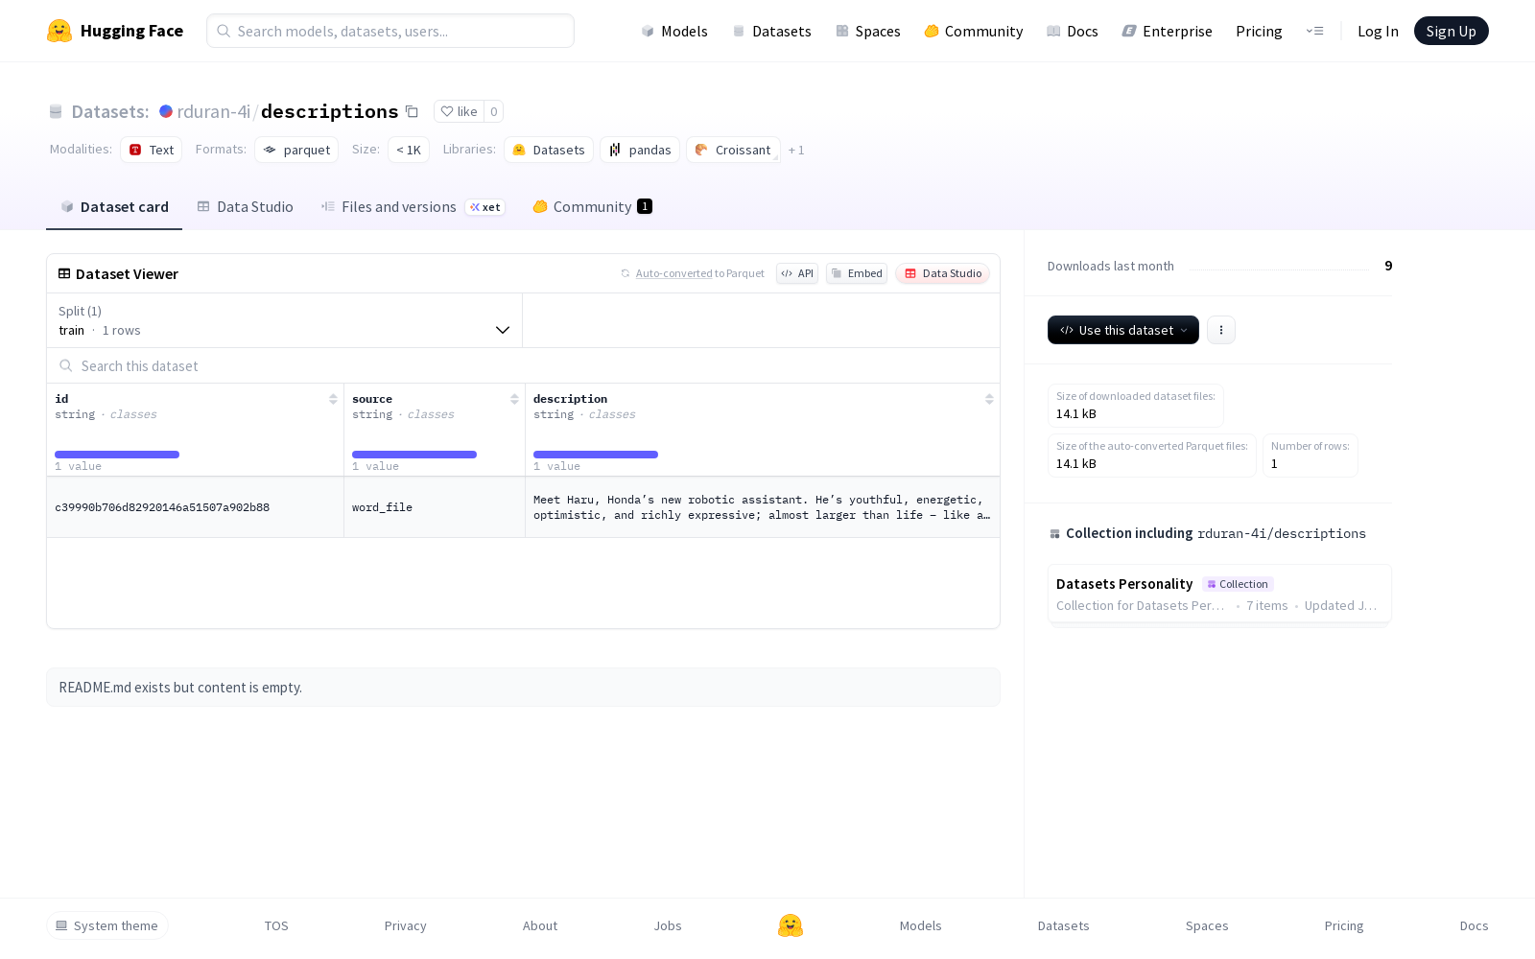Open the red Data Studio button
The height and width of the screenshot is (959, 1535).
pos(943,273)
